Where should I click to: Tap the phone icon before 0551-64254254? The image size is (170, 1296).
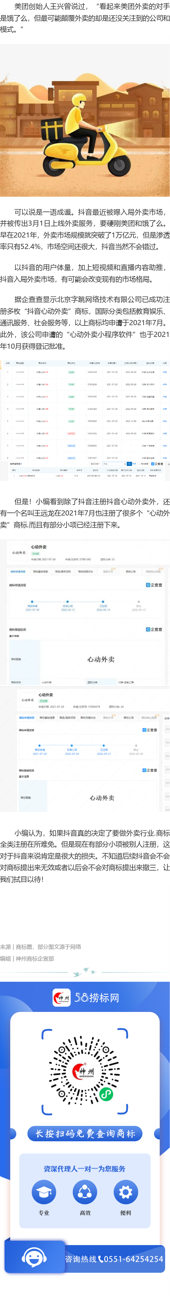coord(101,1259)
